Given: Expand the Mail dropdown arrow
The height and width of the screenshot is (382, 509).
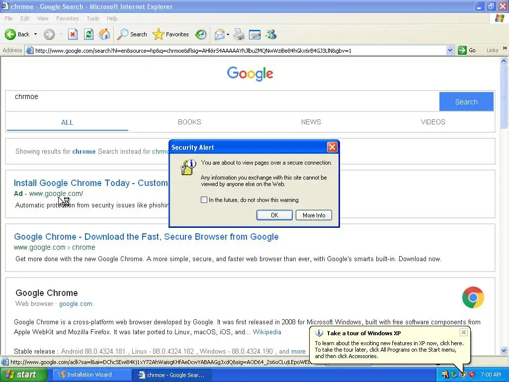Looking at the screenshot, I should 228,34.
